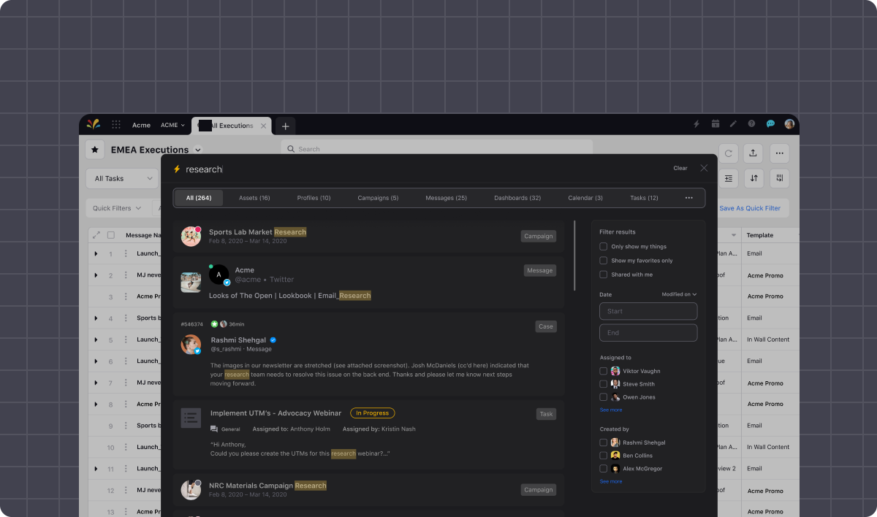
Task: Click the more tabs ellipsis in search panel
Action: pyautogui.click(x=688, y=198)
